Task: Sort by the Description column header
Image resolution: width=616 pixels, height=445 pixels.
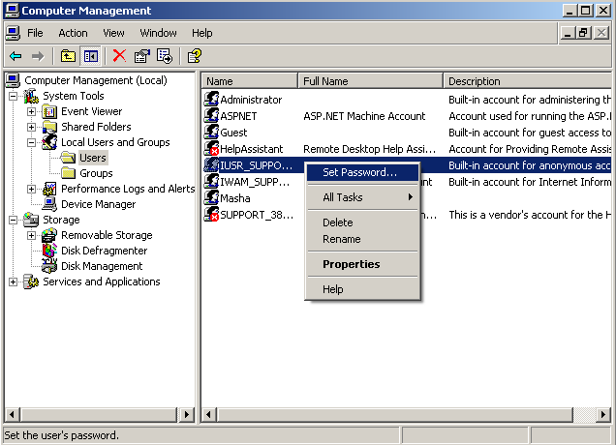Action: (528, 81)
